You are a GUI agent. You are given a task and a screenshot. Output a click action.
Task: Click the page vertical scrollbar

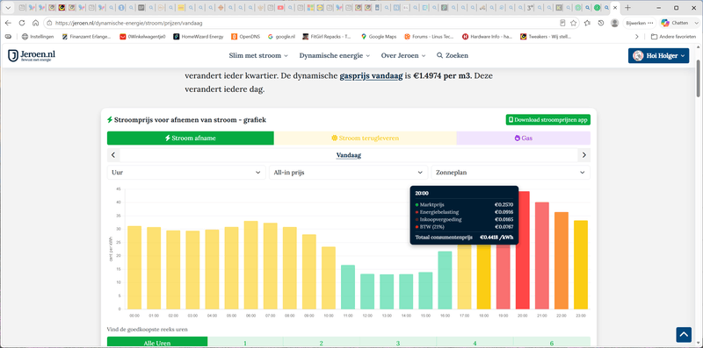[x=698, y=78]
